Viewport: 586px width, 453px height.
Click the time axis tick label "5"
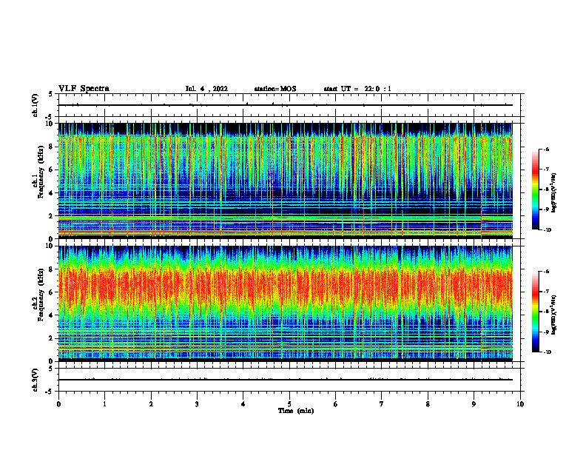pos(289,404)
